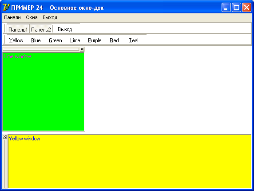Minimize the ПРИМЕР 24 window
The width and height of the screenshot is (254, 191).
(226, 7)
